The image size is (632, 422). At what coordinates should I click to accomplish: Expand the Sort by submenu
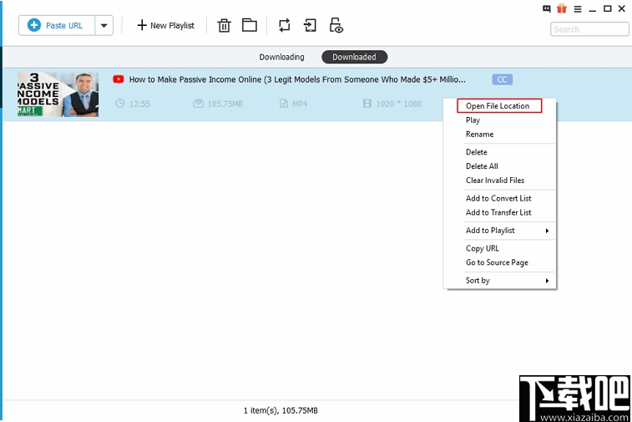click(508, 281)
